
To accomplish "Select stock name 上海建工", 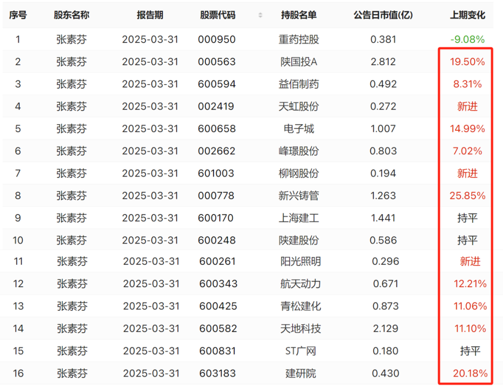I will pyautogui.click(x=299, y=218).
